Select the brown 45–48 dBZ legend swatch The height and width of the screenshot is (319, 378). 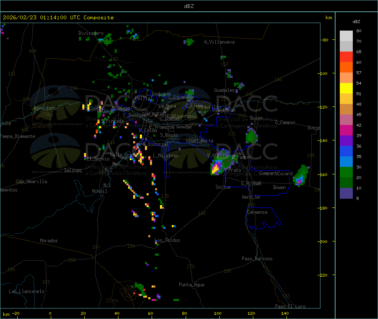[346, 109]
